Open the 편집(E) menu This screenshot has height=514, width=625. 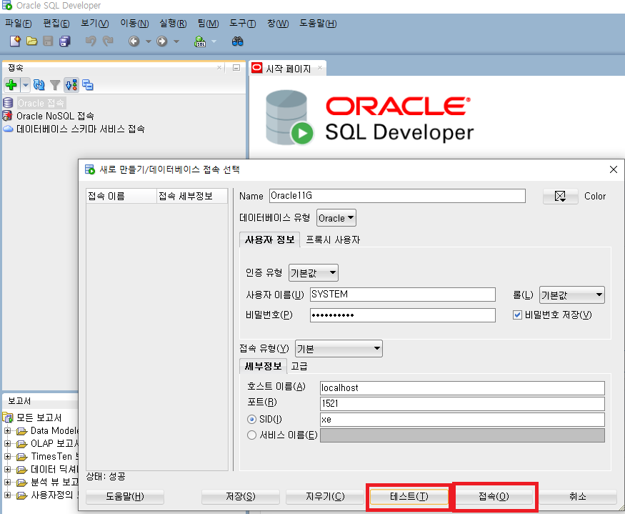point(56,24)
